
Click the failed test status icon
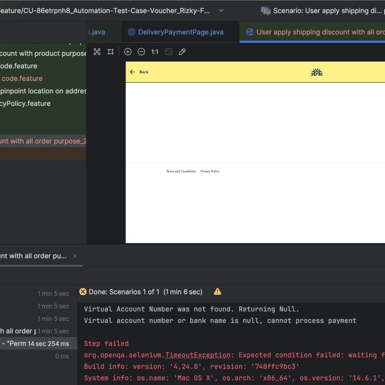point(83,292)
